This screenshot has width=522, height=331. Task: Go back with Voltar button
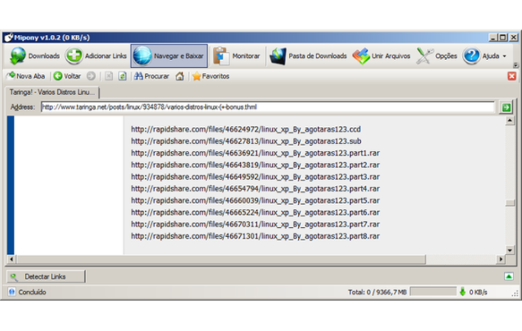click(x=67, y=76)
